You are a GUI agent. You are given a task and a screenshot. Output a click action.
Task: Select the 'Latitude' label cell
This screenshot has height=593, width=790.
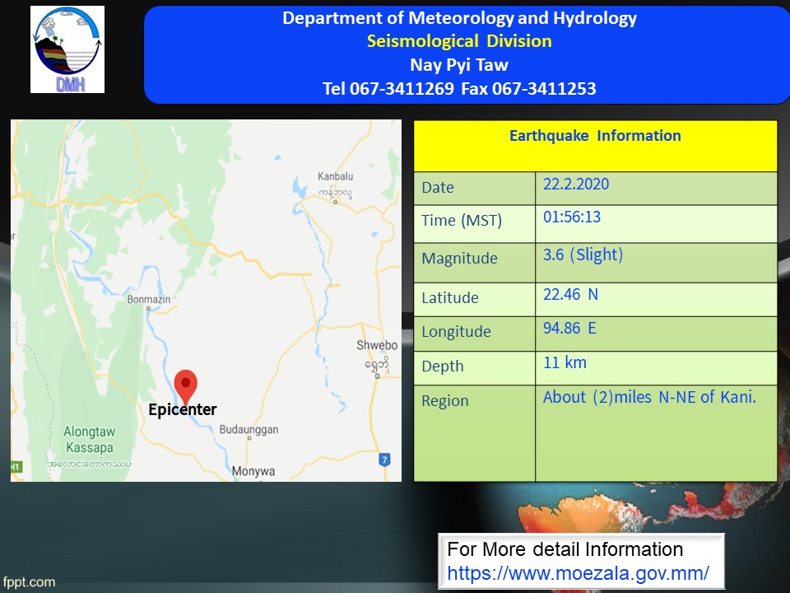pyautogui.click(x=475, y=300)
